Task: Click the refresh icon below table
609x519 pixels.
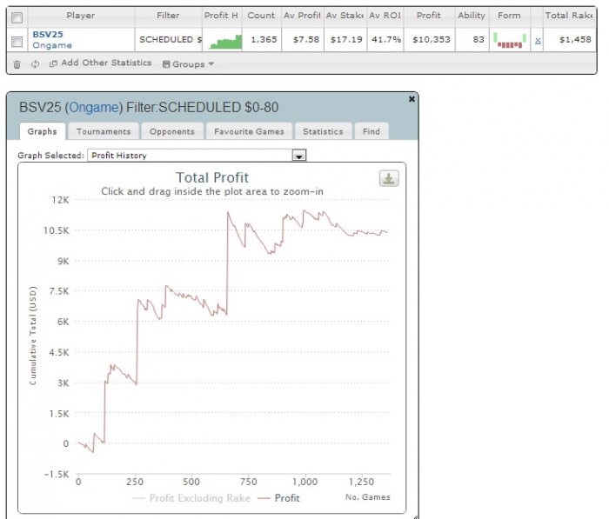Action: [35, 64]
